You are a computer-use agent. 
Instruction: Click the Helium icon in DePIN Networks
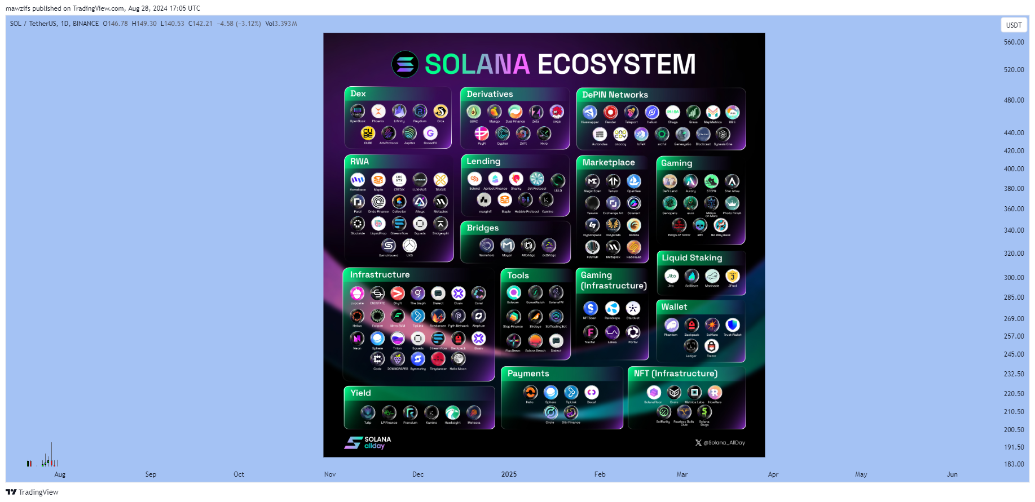(652, 112)
